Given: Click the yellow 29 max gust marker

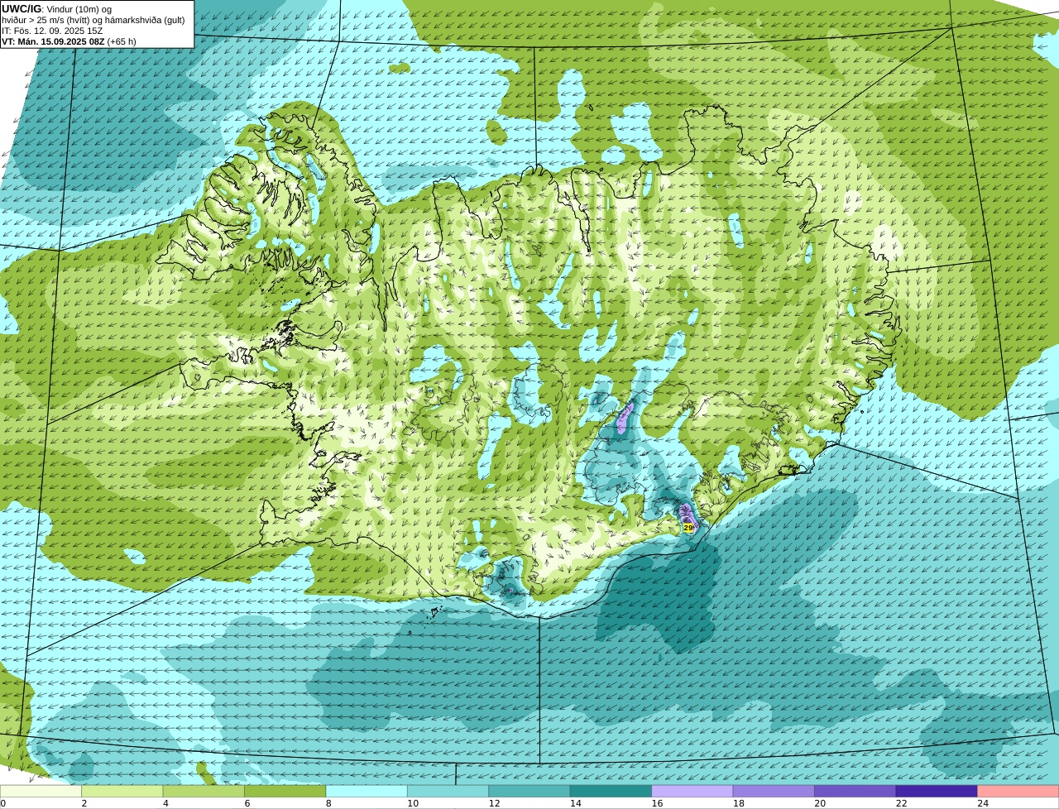Looking at the screenshot, I should (x=688, y=528).
